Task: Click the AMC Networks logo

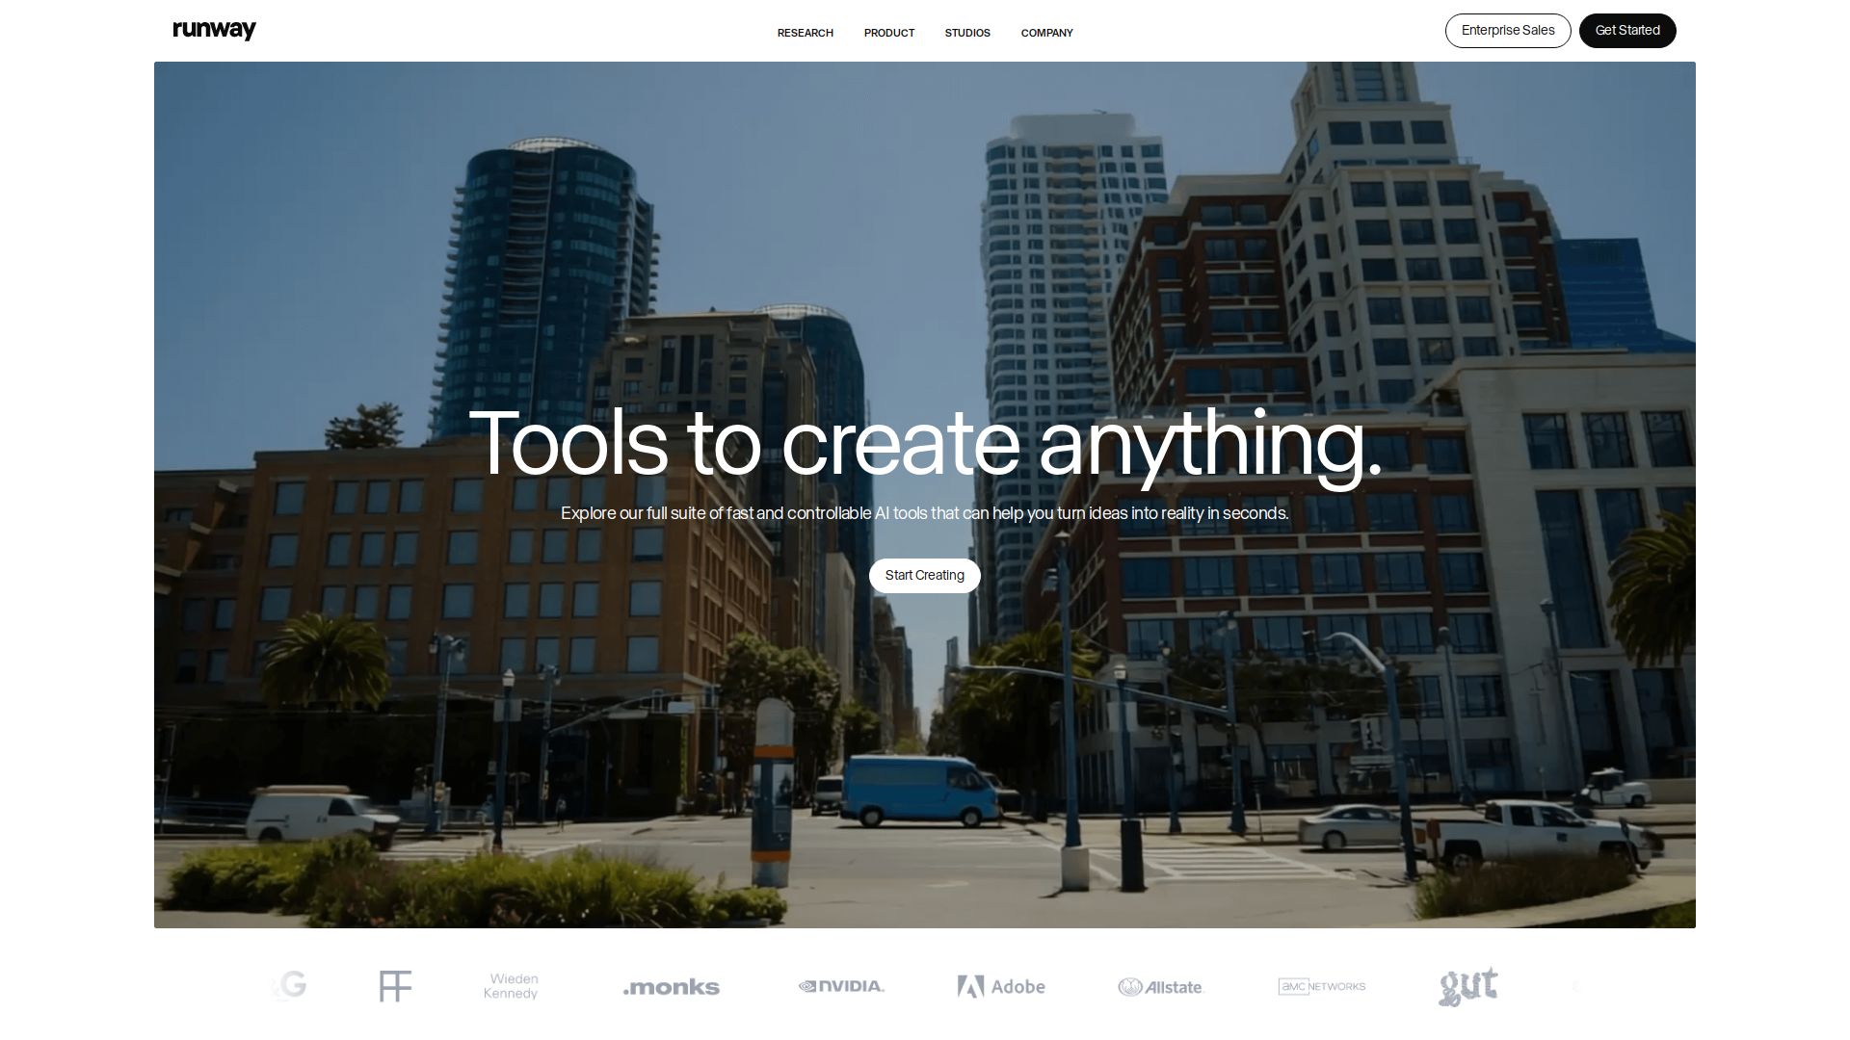Action: (1321, 986)
